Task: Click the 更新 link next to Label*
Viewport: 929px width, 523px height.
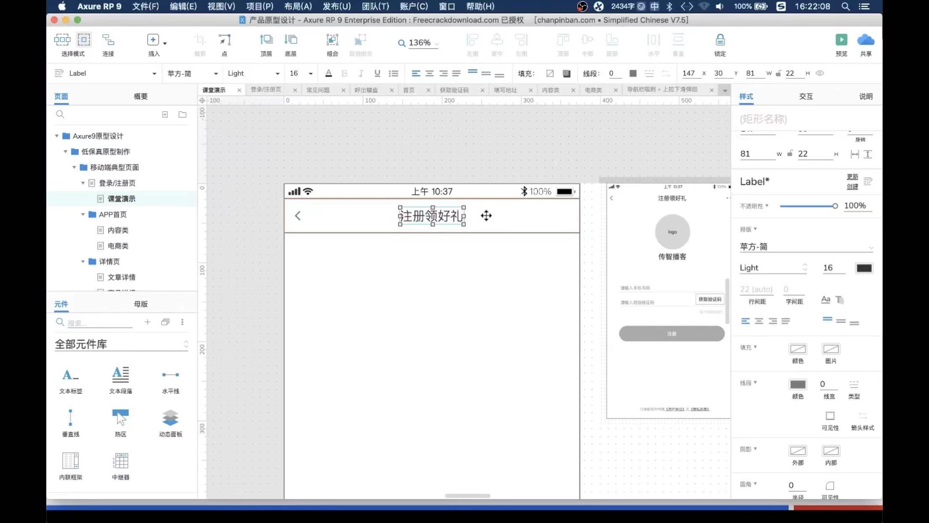Action: (x=852, y=177)
